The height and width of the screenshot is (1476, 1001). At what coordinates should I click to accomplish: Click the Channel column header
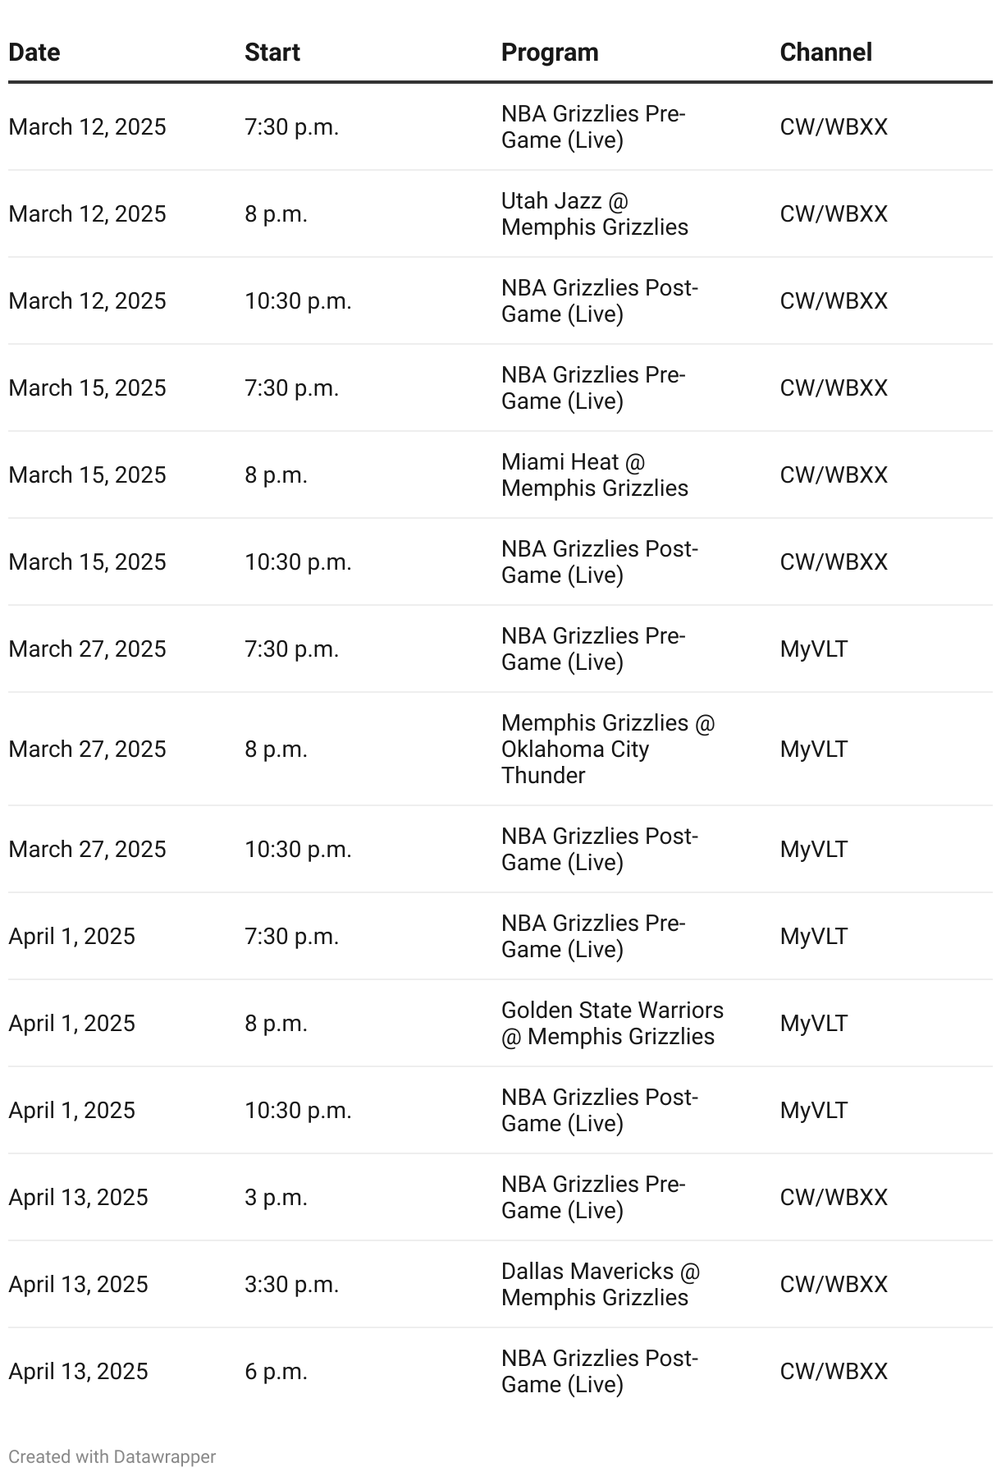pyautogui.click(x=825, y=53)
